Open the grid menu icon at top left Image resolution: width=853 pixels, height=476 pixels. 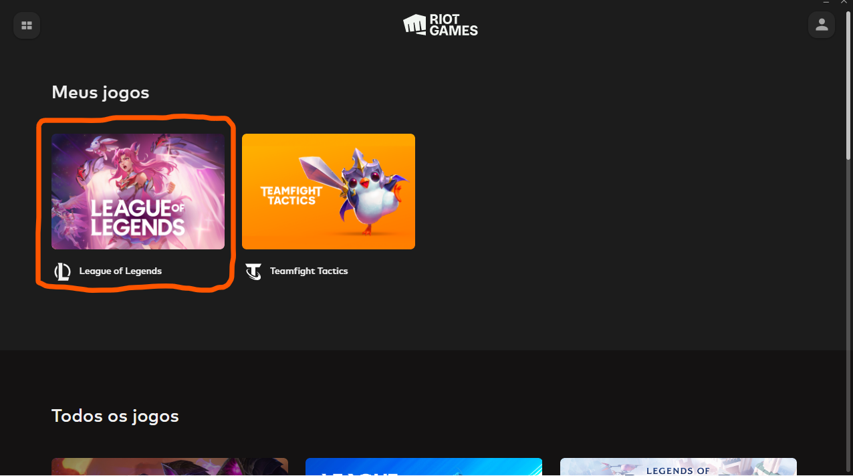pyautogui.click(x=27, y=25)
